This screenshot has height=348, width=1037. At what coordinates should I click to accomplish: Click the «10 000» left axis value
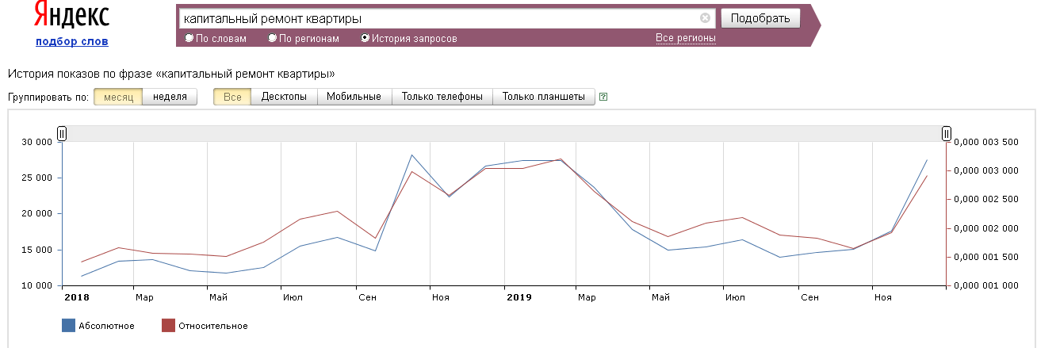coord(36,285)
